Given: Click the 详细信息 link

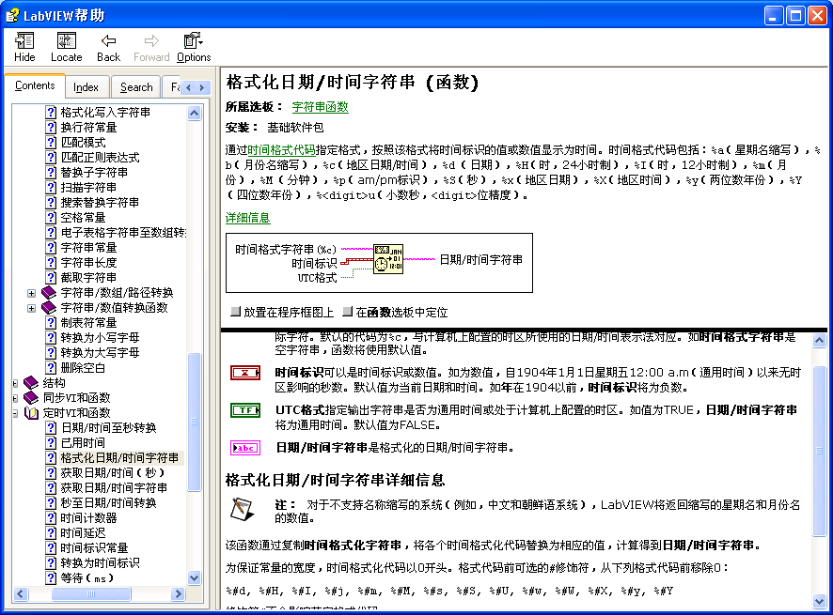Looking at the screenshot, I should click(x=248, y=218).
